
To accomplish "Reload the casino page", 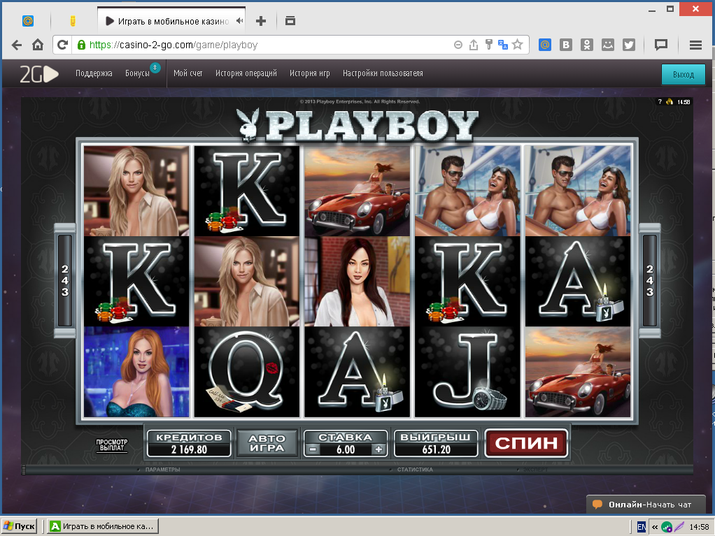I will tap(62, 45).
